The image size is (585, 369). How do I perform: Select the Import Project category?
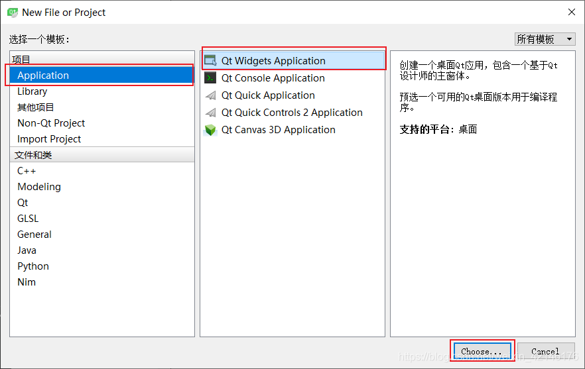(x=102, y=139)
